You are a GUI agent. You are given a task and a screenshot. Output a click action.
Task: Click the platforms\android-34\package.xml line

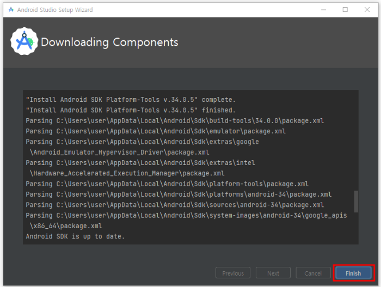tap(179, 194)
